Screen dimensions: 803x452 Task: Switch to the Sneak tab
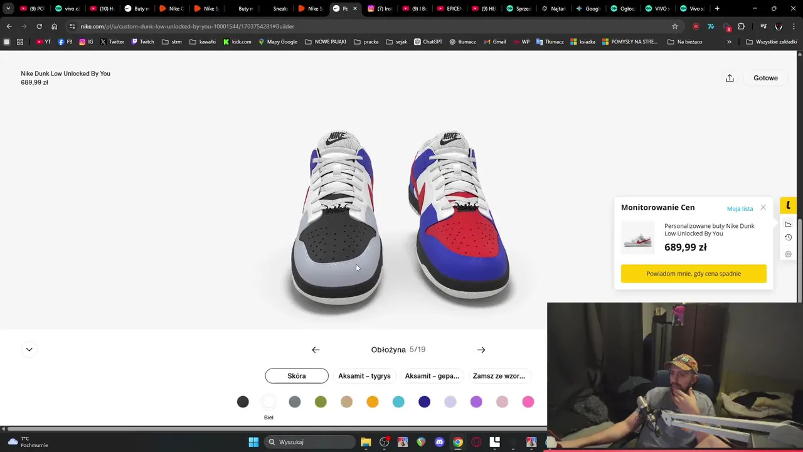point(276,9)
